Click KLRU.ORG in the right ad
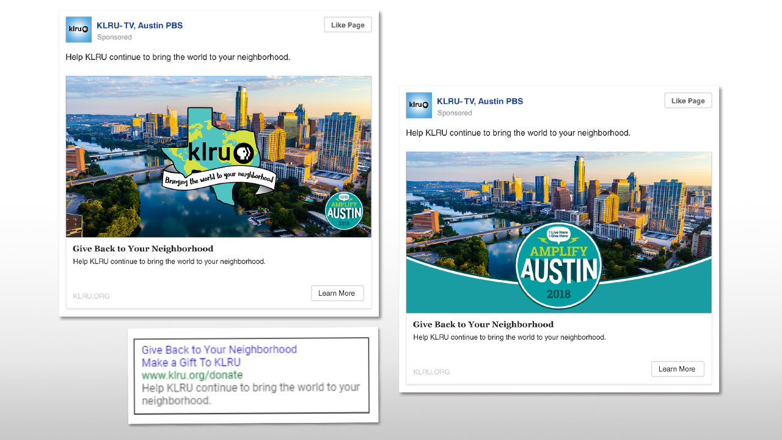782x440 pixels. pos(431,372)
